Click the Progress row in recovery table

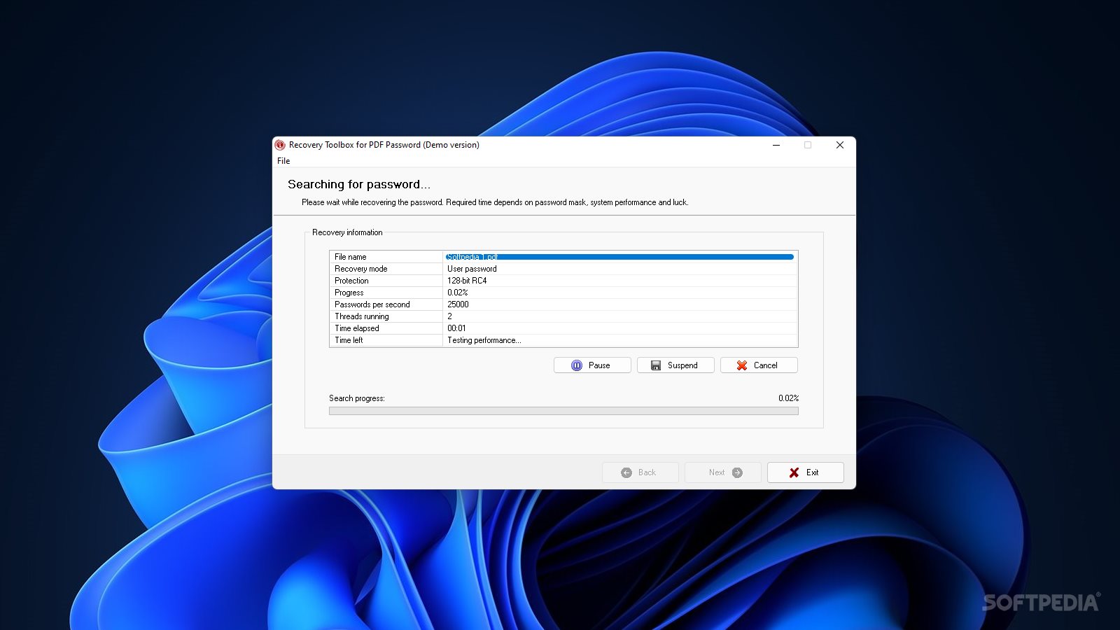pos(563,293)
